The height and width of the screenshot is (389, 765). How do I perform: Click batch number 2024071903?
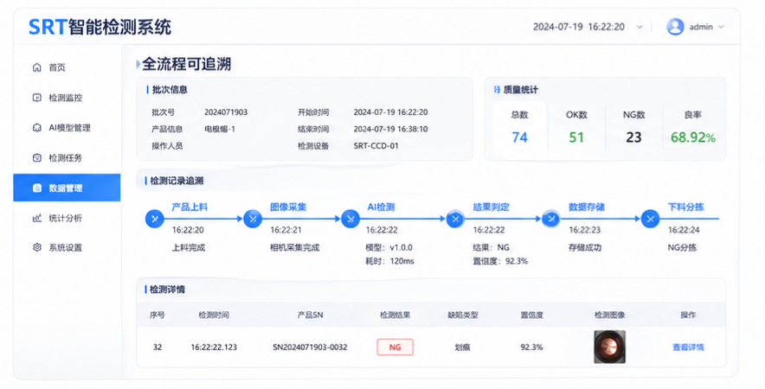click(x=226, y=112)
